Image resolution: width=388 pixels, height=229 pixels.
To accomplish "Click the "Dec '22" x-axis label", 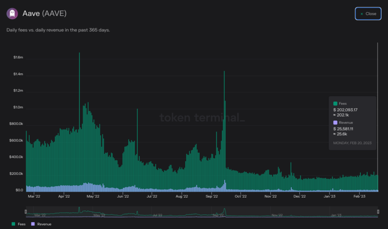I will (x=299, y=196).
